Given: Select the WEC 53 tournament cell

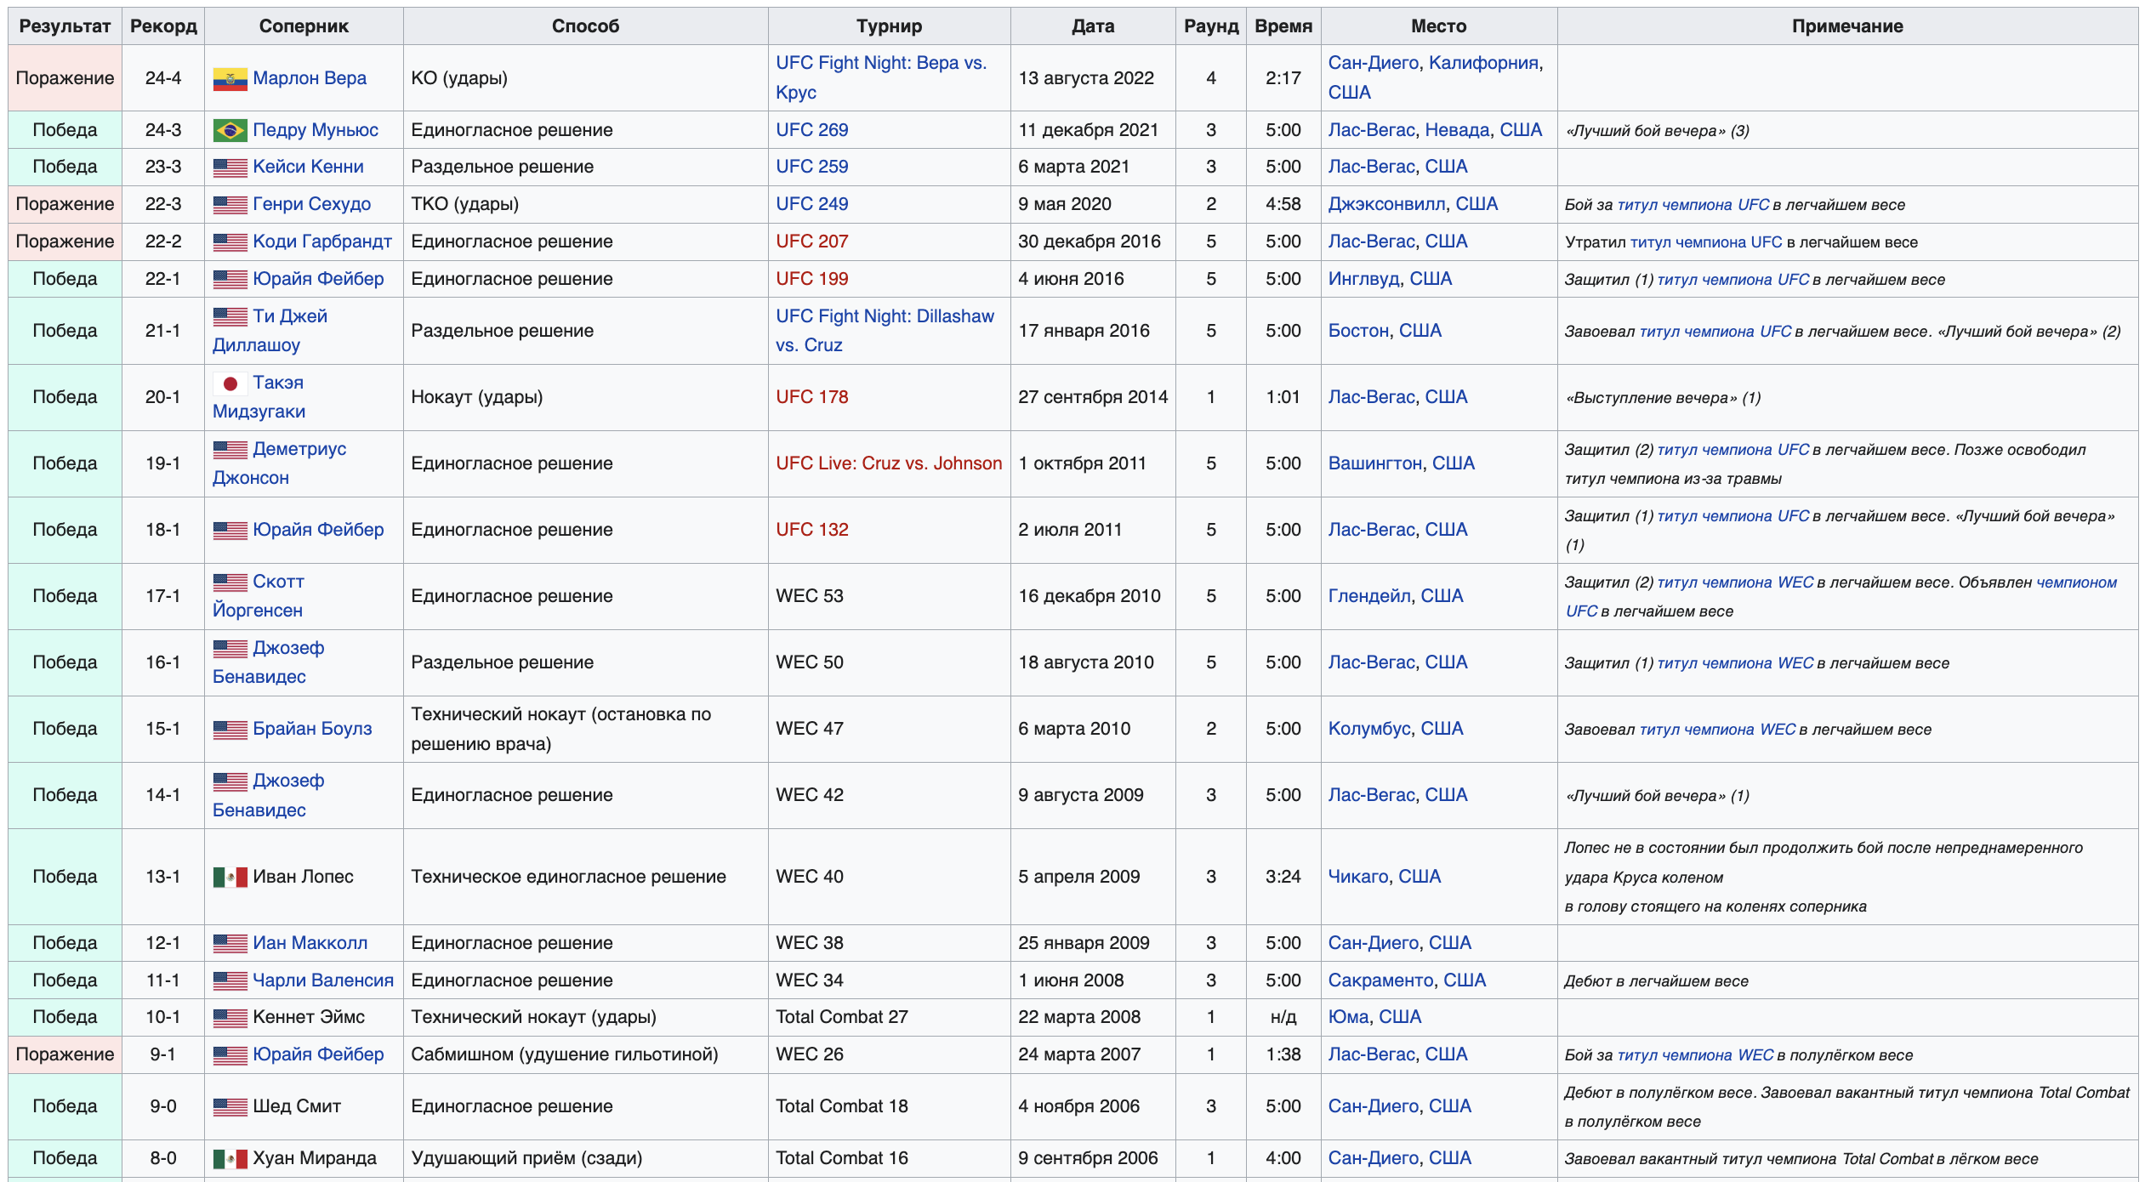Looking at the screenshot, I should (x=889, y=596).
